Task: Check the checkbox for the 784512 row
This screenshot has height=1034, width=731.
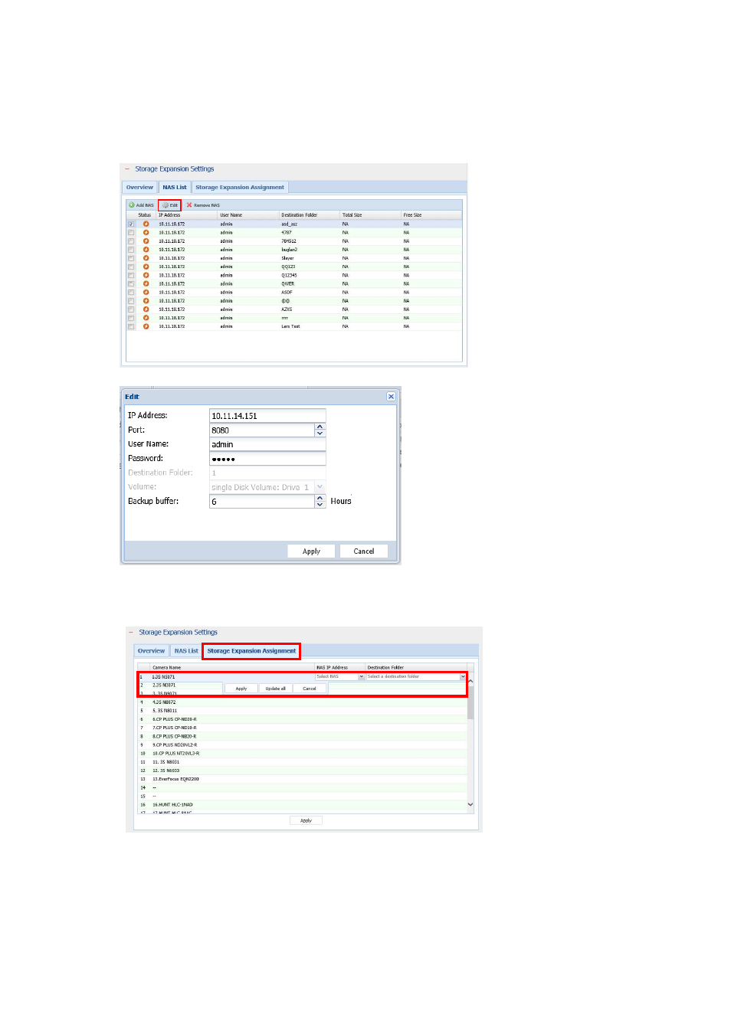Action: [x=131, y=241]
